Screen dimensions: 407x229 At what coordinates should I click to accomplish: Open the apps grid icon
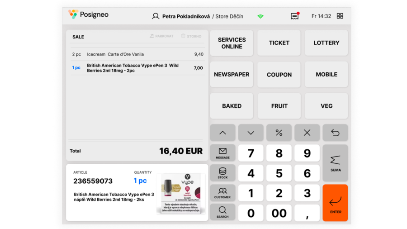340,16
